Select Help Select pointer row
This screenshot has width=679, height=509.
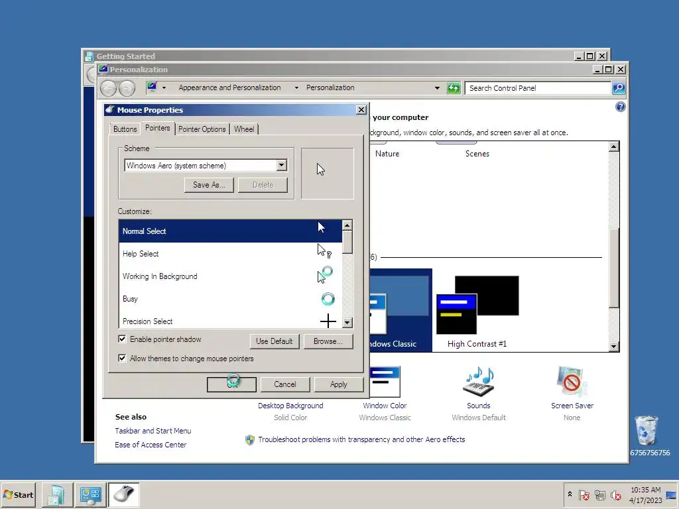(x=230, y=254)
